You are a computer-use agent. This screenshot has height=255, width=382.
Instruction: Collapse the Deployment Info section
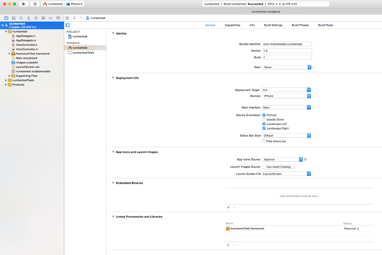tap(113, 78)
